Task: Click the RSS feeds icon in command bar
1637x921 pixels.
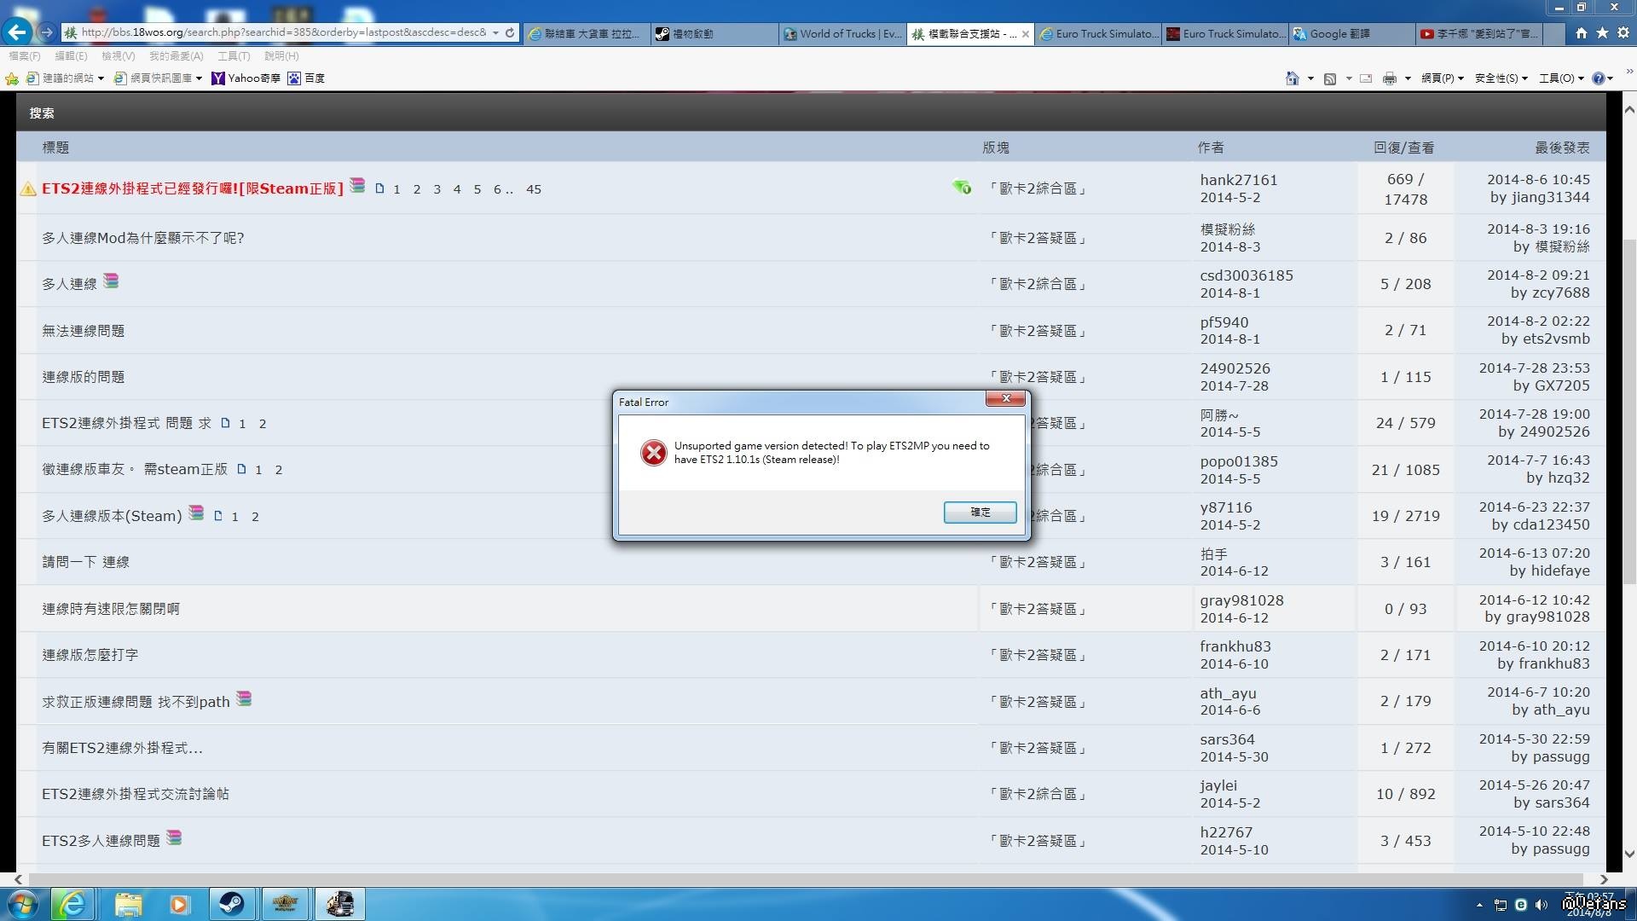Action: pos(1329,78)
